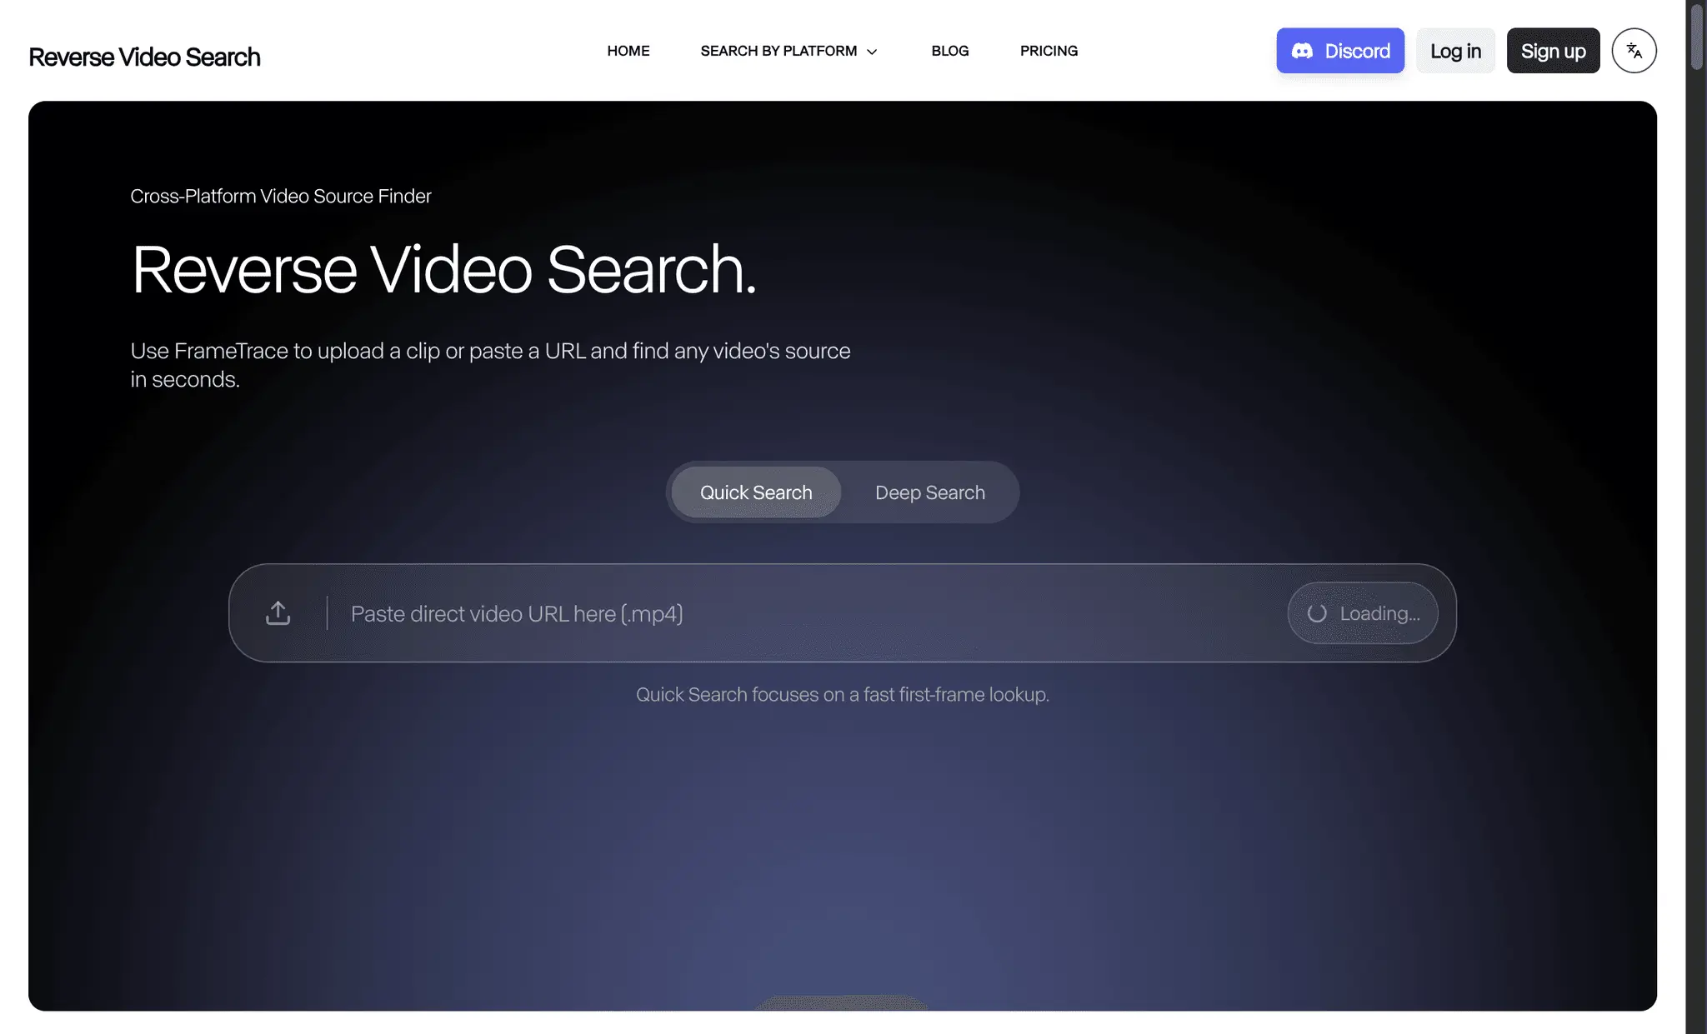Go to the HOME menu item

pos(628,51)
